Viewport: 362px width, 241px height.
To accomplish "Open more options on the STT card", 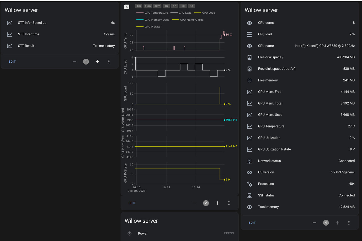I will [x=109, y=62].
